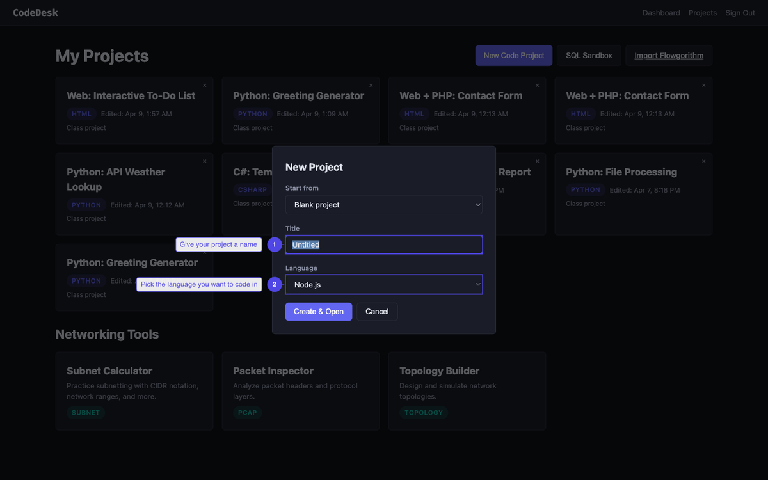The height and width of the screenshot is (480, 768).
Task: Click the PCAP badge on Packet Inspector
Action: click(248, 412)
